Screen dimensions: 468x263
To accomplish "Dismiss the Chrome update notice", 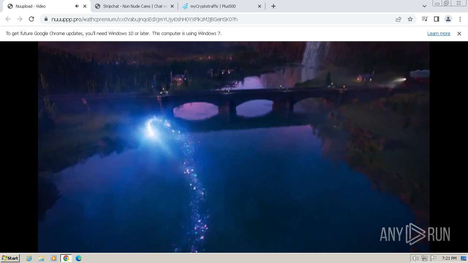I will pyautogui.click(x=459, y=33).
